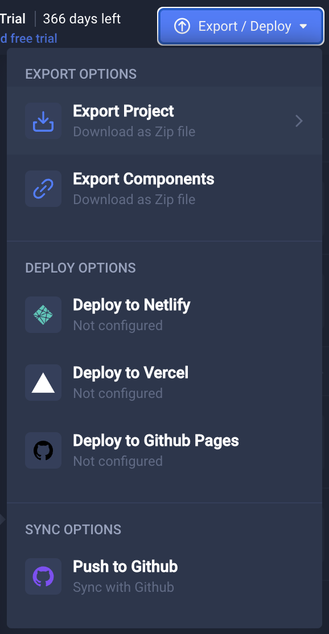Click the 366 days left trial text
329x634 pixels.
tap(82, 19)
